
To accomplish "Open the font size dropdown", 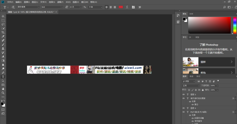I will click(x=81, y=7).
